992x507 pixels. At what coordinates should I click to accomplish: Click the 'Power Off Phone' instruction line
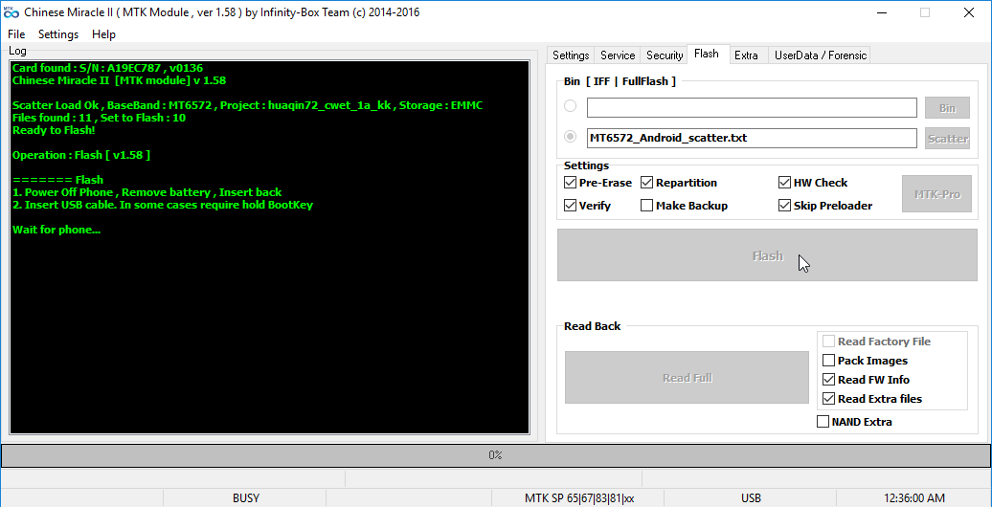(147, 192)
